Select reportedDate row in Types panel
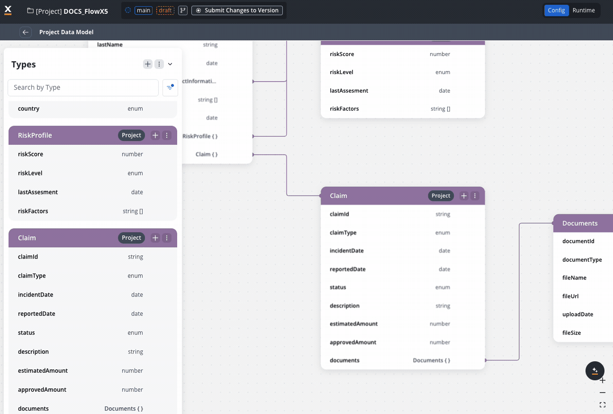This screenshot has height=414, width=613. tap(93, 314)
